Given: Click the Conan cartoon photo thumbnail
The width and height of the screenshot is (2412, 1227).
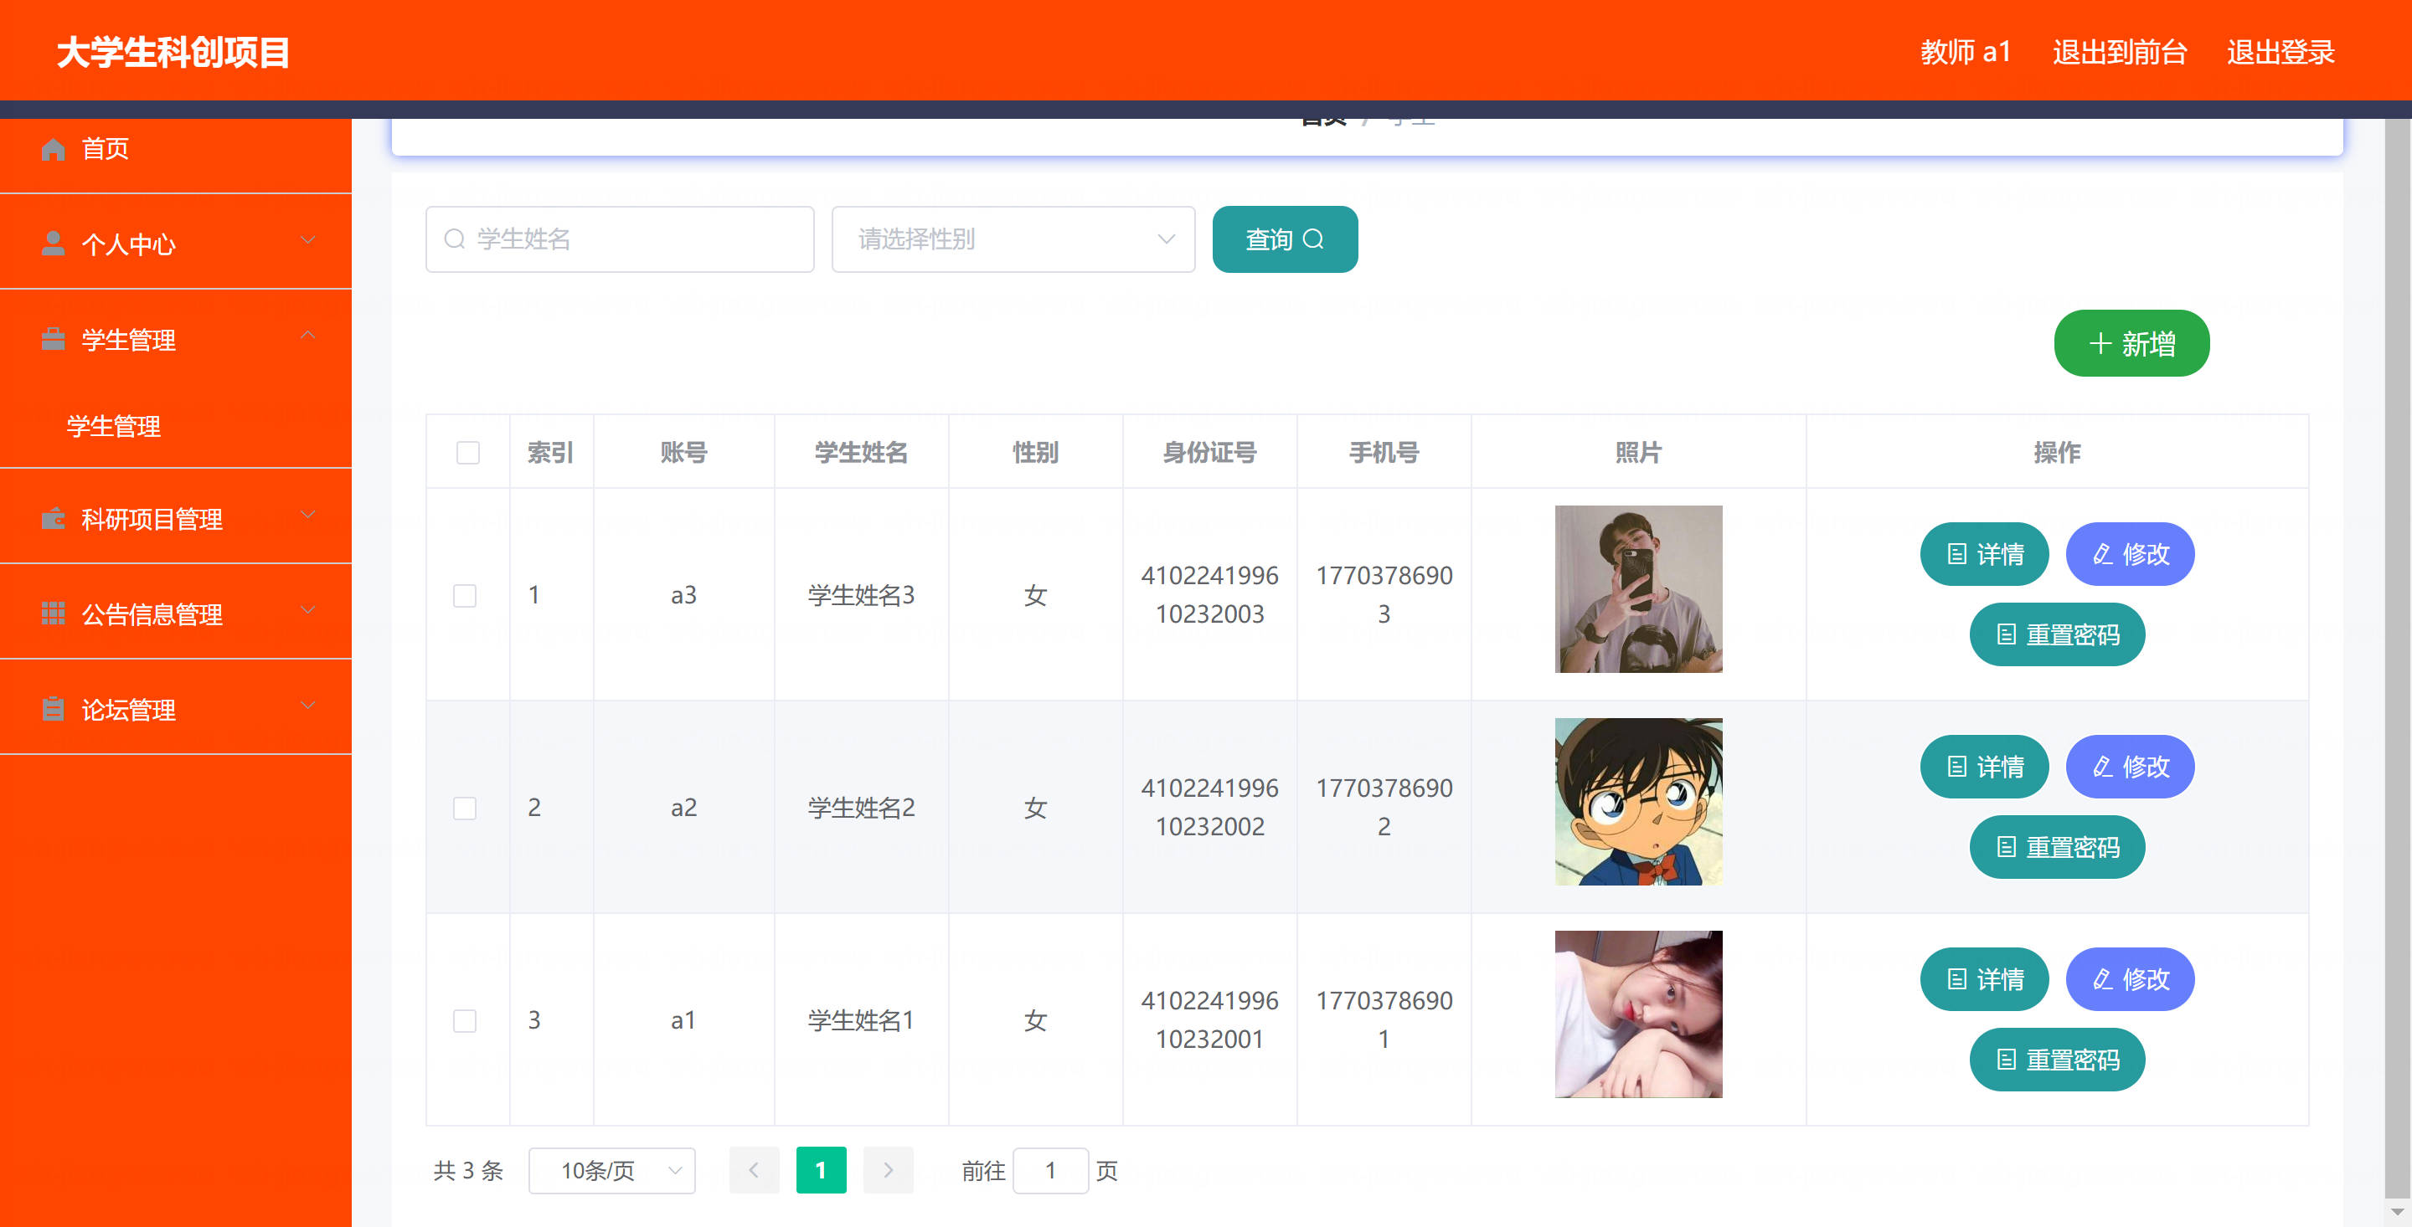Looking at the screenshot, I should [1637, 801].
